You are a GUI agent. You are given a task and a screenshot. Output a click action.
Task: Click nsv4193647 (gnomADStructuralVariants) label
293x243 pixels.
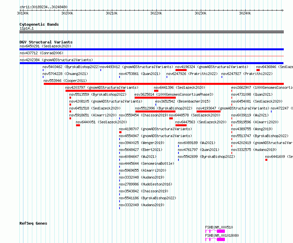tap(233, 108)
